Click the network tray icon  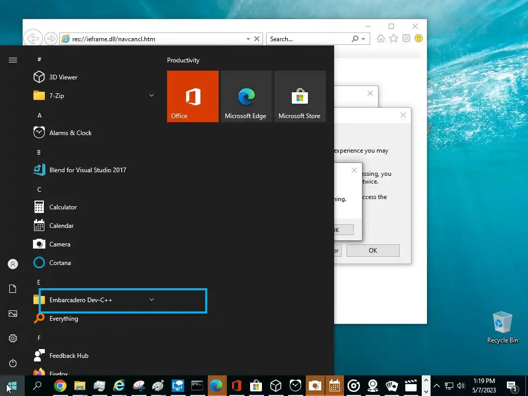click(449, 386)
